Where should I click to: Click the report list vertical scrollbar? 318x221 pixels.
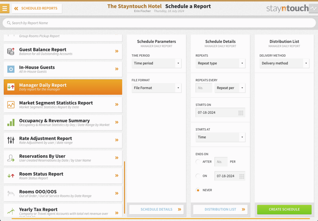pyautogui.click(x=124, y=187)
